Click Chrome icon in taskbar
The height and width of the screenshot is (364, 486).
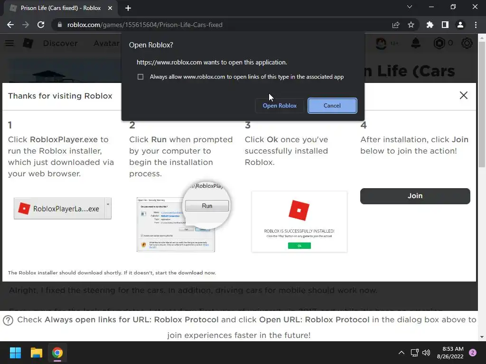tap(57, 353)
